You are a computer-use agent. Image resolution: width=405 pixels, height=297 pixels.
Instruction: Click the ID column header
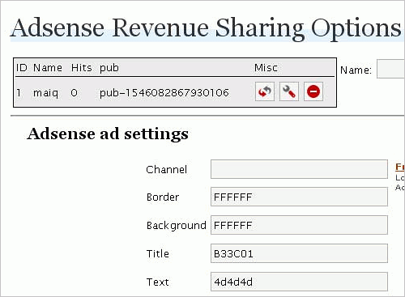[22, 68]
